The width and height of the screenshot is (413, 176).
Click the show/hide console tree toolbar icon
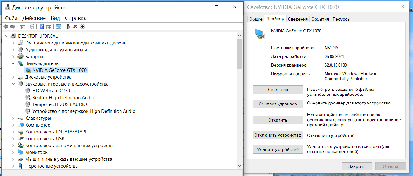22,26
